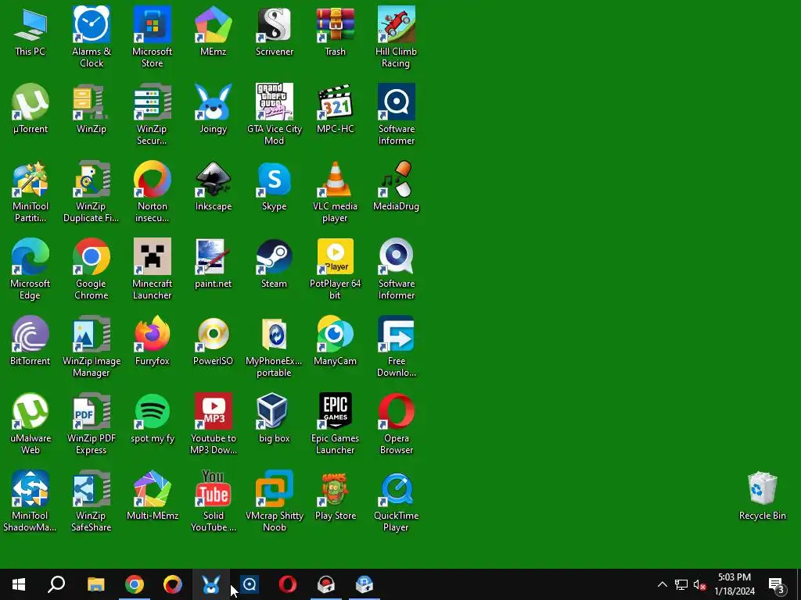Image resolution: width=801 pixels, height=600 pixels.
Task: Open WinZip SafeShare shortcut
Action: pos(92,501)
